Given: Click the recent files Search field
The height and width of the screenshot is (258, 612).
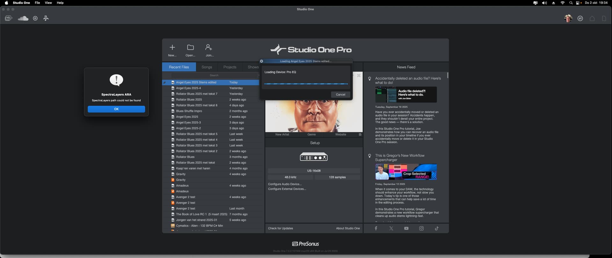Looking at the screenshot, I should (214, 75).
